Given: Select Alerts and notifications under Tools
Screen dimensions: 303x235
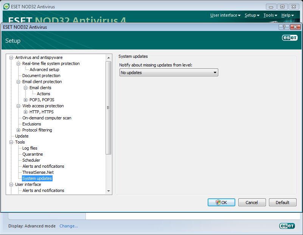Looking at the screenshot, I should pyautogui.click(x=43, y=166).
